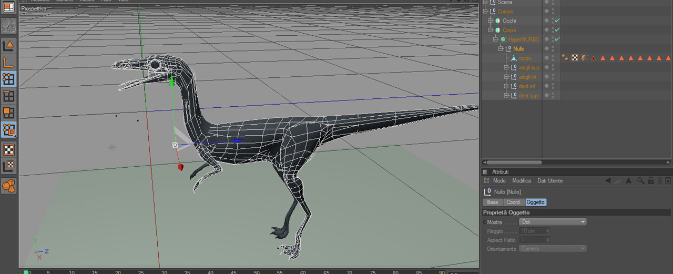Toggle Occhi green enable checkmark

point(557,21)
